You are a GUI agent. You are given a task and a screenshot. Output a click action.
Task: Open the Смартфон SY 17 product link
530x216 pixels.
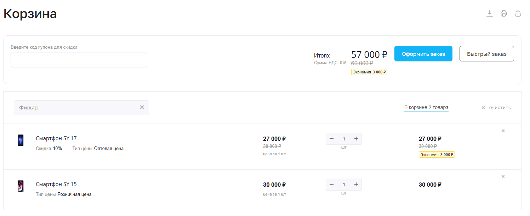tap(56, 138)
